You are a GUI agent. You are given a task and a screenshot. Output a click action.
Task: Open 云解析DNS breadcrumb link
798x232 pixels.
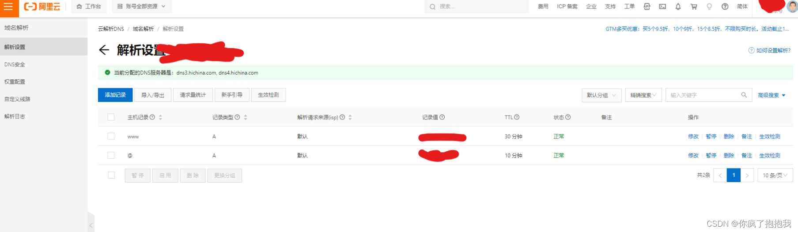pos(111,29)
